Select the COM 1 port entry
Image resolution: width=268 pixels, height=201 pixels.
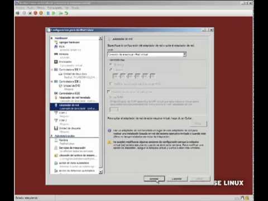coord(63,113)
